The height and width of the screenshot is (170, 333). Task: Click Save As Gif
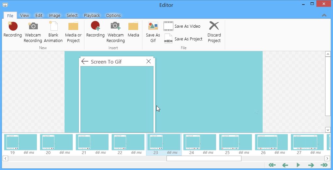(x=153, y=32)
